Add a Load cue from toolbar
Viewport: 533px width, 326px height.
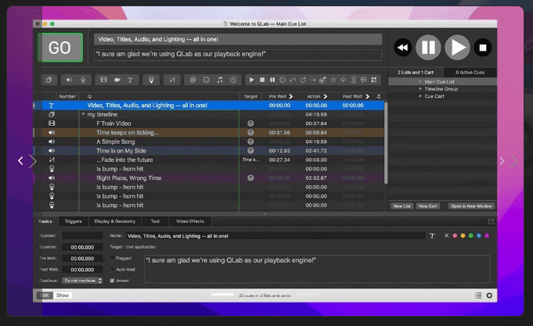[x=283, y=80]
